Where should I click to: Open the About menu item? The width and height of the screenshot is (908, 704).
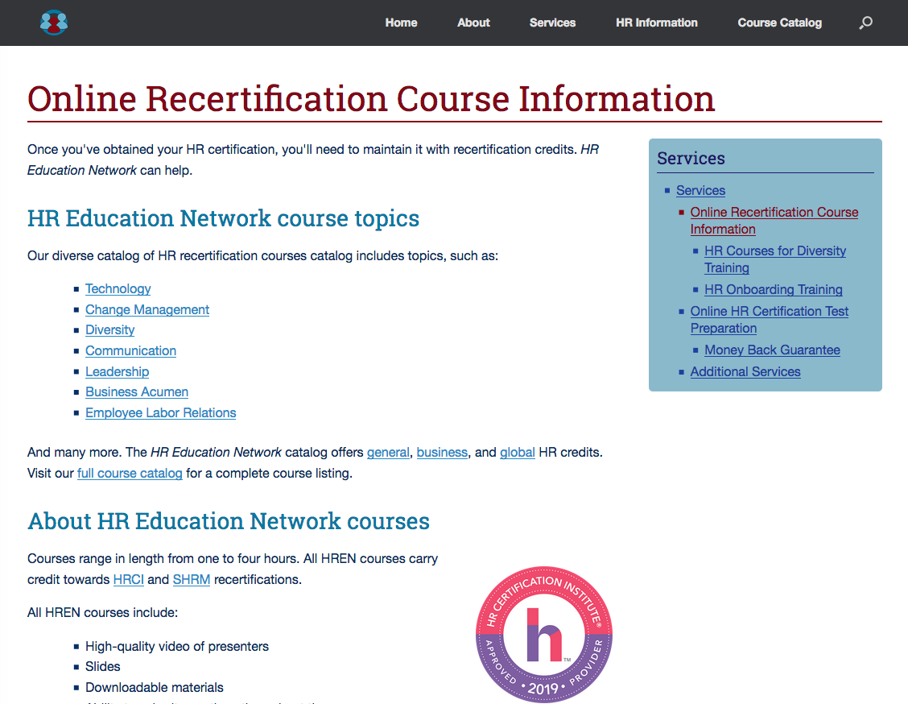(x=473, y=23)
